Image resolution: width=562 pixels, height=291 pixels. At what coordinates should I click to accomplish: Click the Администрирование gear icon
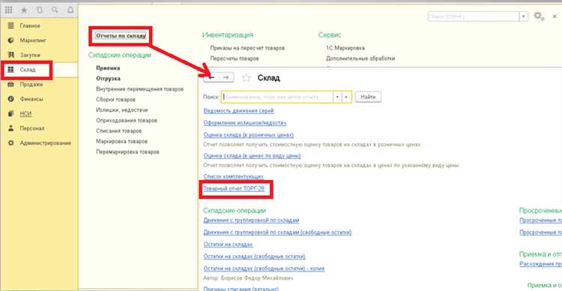(x=10, y=142)
